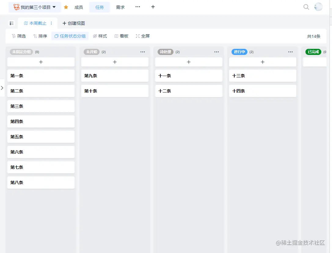Open the 看板 board view selector
The width and height of the screenshot is (332, 253).
click(121, 36)
